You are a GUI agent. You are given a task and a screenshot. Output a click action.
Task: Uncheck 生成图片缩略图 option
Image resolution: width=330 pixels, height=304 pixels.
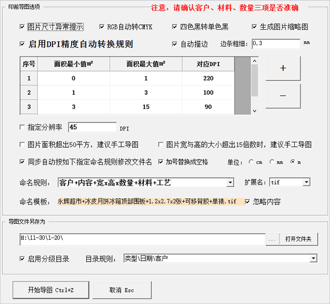[x=255, y=27]
